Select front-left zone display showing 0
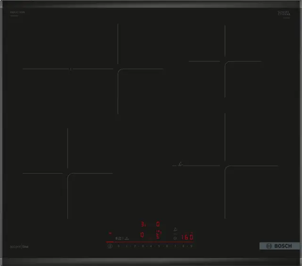The width and height of the screenshot is (302, 266). coord(142,235)
